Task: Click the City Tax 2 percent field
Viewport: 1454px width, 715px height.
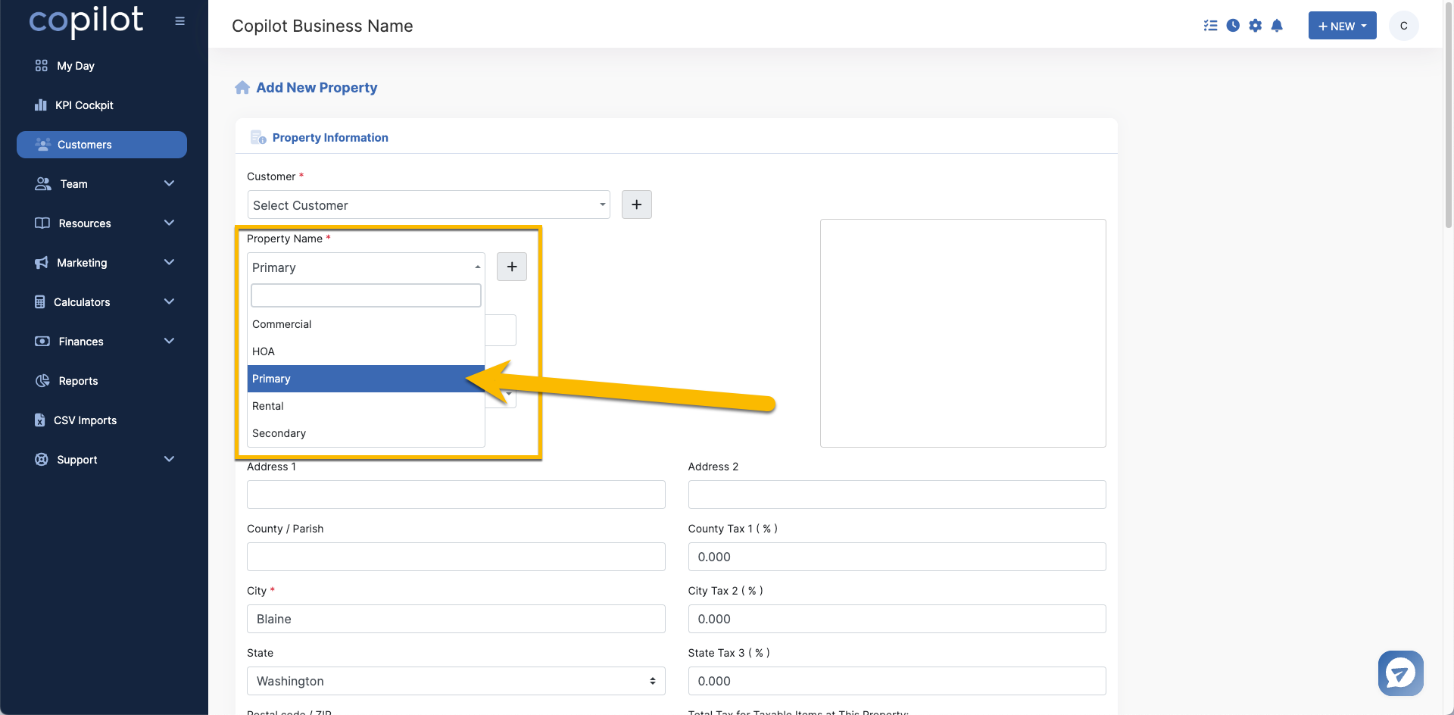Action: [897, 619]
